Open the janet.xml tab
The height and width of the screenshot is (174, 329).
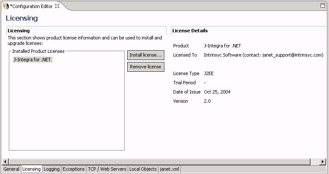point(169,169)
